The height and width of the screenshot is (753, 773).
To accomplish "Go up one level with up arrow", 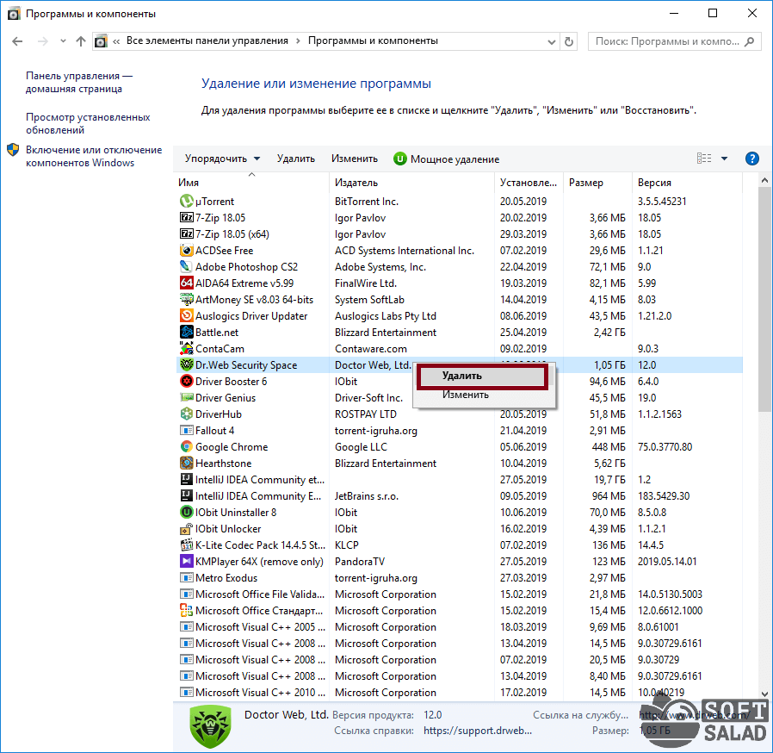I will (x=81, y=41).
